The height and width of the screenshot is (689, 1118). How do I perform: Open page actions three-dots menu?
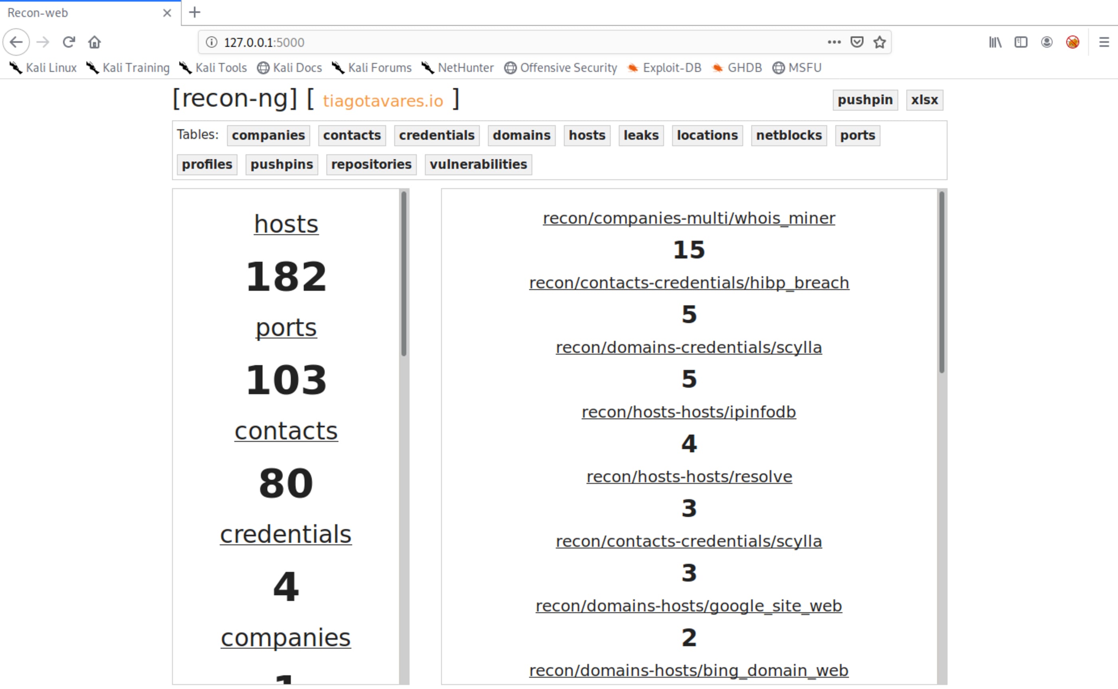point(834,42)
